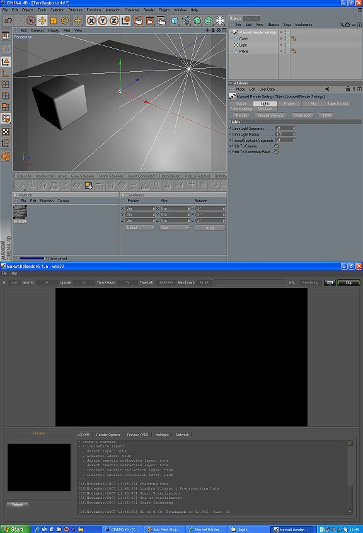Switch to the Tone Mapping tab
The width and height of the screenshot is (363, 533).
coord(241,109)
